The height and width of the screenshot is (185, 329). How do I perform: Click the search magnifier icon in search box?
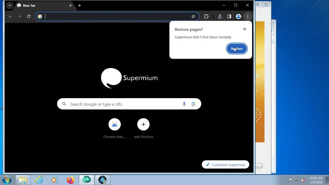tap(64, 104)
